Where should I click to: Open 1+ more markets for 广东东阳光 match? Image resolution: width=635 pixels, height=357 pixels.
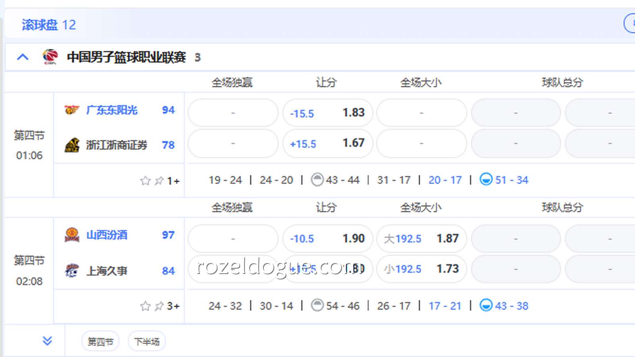click(173, 181)
